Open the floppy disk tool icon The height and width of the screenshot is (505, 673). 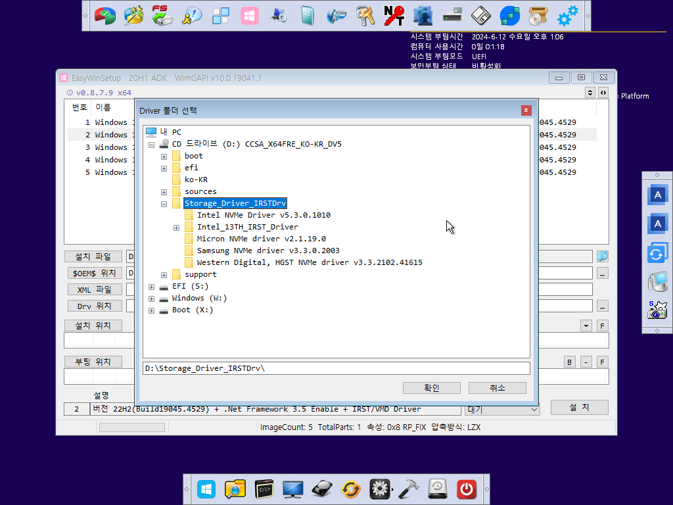coord(480,16)
